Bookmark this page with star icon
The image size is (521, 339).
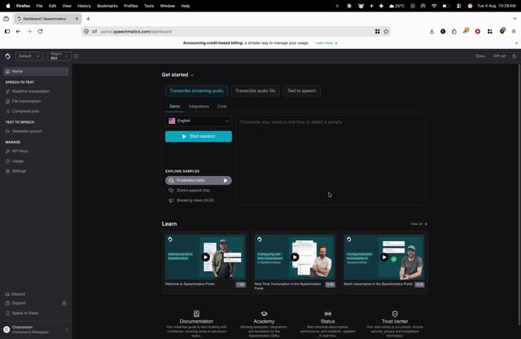[386, 31]
